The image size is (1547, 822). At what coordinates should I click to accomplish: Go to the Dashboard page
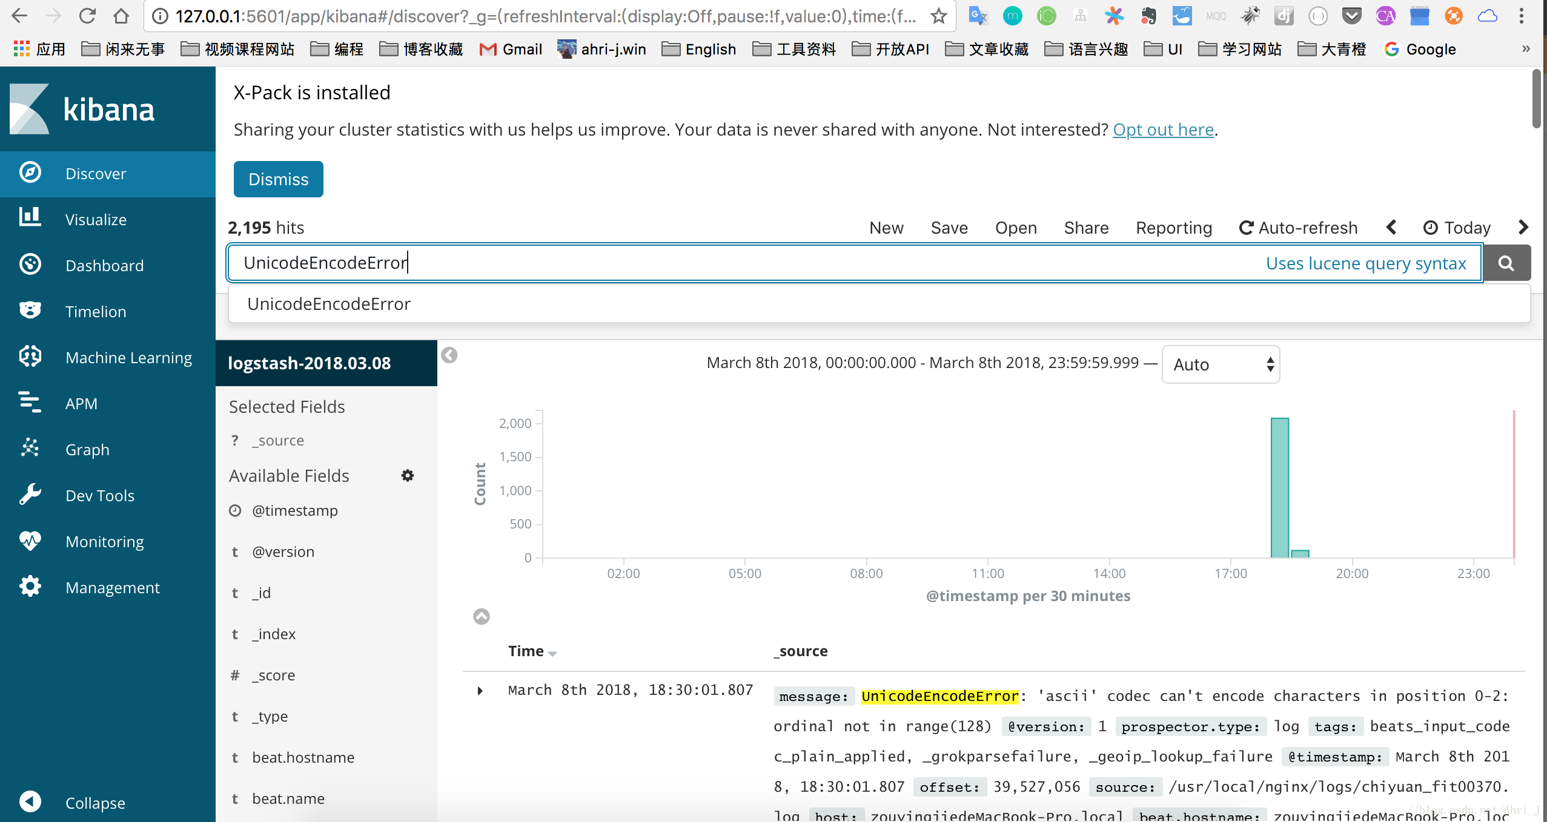pos(108,266)
